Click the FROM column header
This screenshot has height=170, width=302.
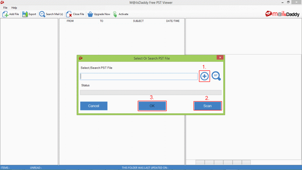click(70, 21)
